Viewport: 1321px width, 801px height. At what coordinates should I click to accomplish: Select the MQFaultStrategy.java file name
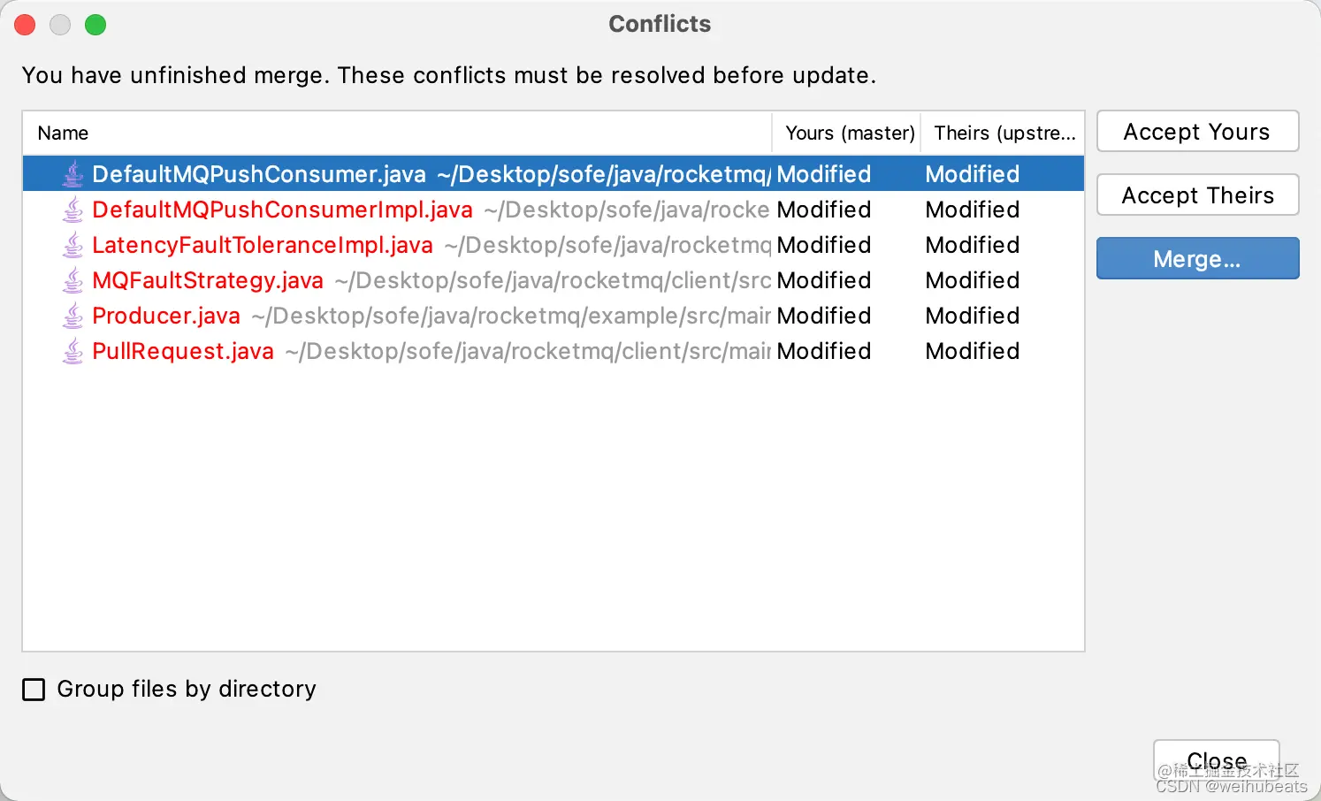coord(208,280)
